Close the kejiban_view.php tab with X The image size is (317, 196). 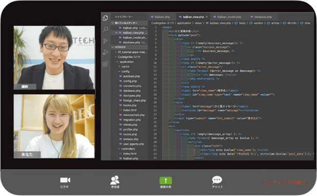click(206, 17)
